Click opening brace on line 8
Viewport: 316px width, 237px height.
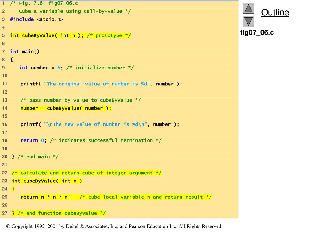[x=12, y=60]
